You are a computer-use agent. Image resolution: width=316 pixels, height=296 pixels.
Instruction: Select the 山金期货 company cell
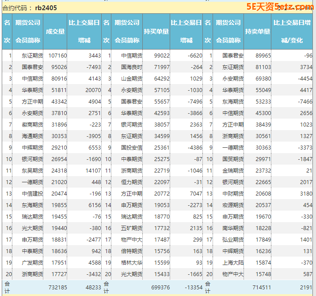pos(132,78)
